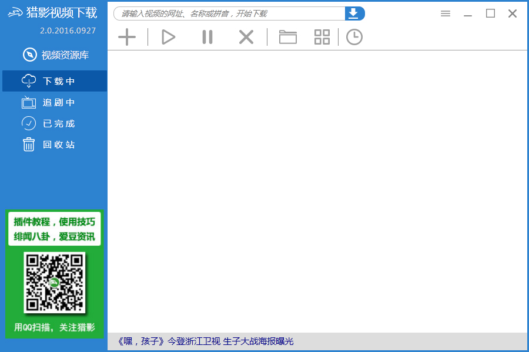Start downloading with the play icon
This screenshot has height=352, width=529.
[x=168, y=36]
